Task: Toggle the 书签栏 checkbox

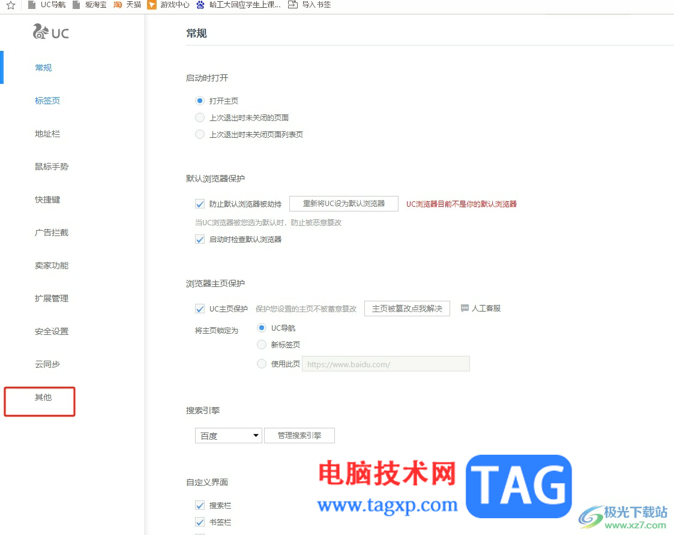Action: 200,522
